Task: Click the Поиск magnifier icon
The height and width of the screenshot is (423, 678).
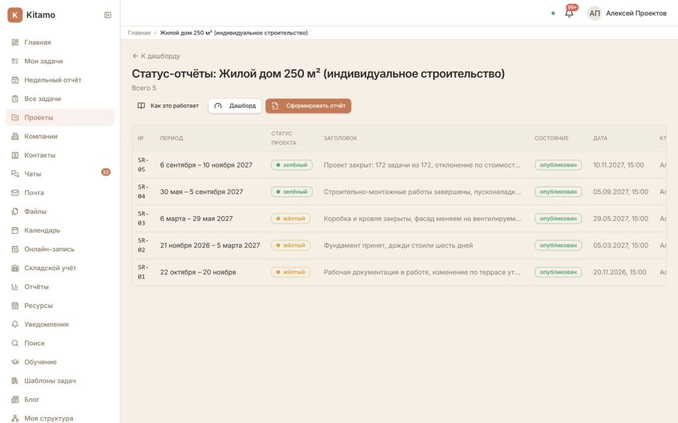Action: click(15, 343)
